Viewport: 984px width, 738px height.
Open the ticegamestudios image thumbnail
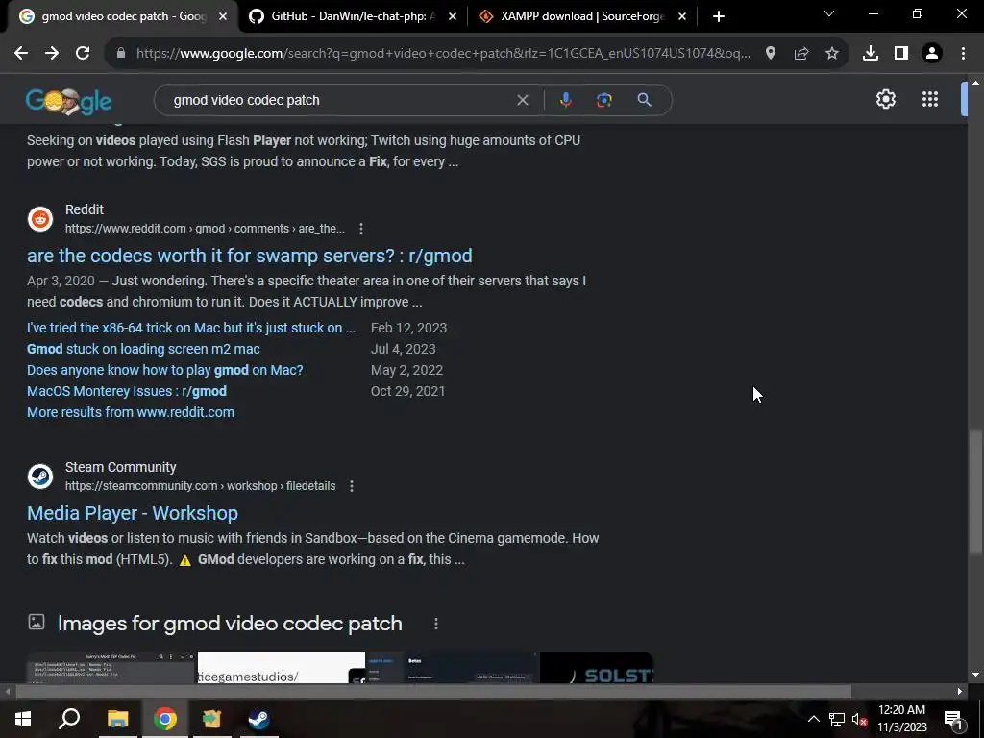pyautogui.click(x=282, y=668)
